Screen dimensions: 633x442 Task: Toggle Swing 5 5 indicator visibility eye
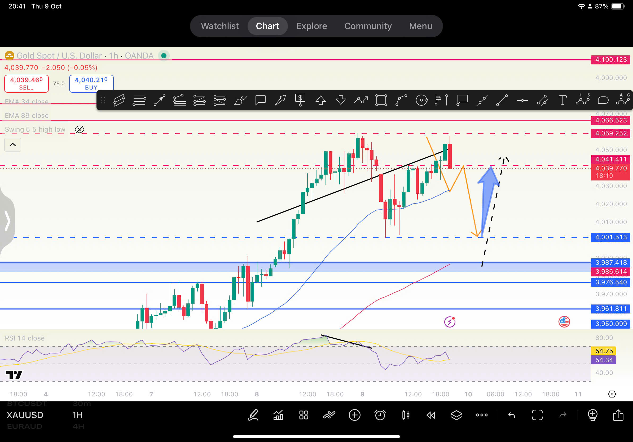[80, 129]
